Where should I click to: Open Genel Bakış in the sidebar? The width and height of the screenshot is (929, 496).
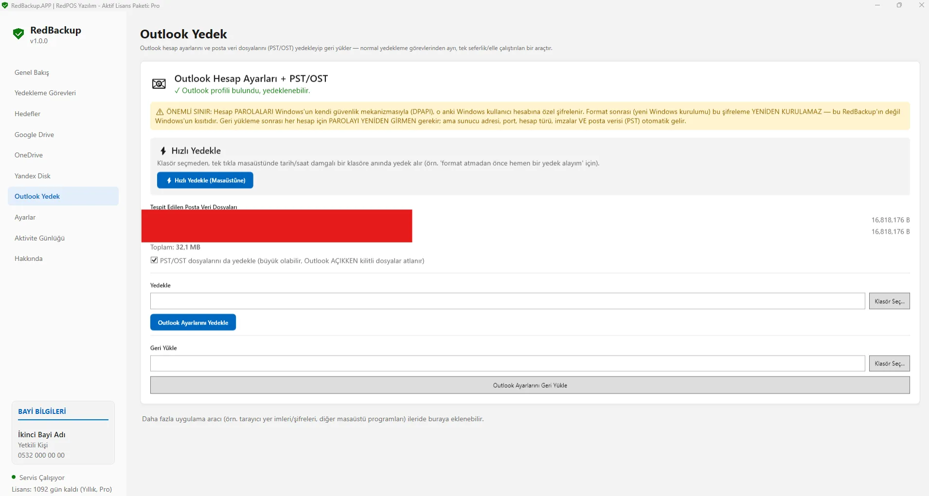click(x=63, y=72)
